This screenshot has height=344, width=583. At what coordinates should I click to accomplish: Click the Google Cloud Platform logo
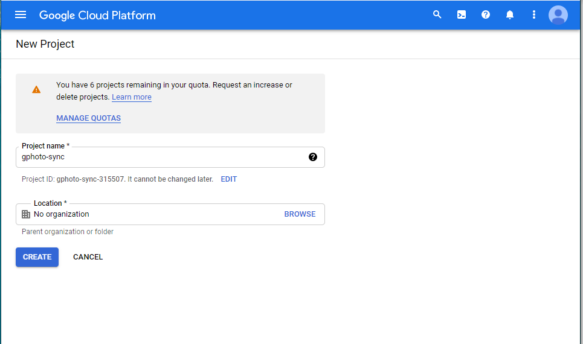point(97,15)
